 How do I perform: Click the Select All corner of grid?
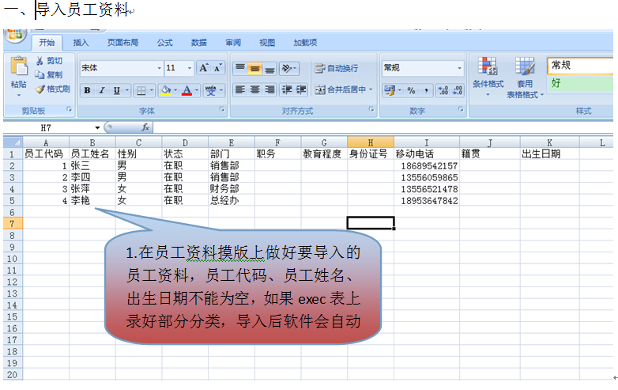(x=13, y=142)
